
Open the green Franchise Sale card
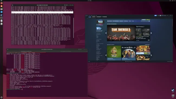click(x=114, y=53)
